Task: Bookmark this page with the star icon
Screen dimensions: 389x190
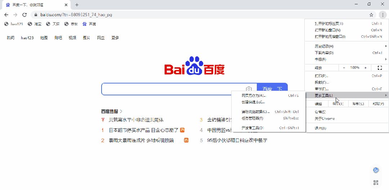Action: click(371, 15)
